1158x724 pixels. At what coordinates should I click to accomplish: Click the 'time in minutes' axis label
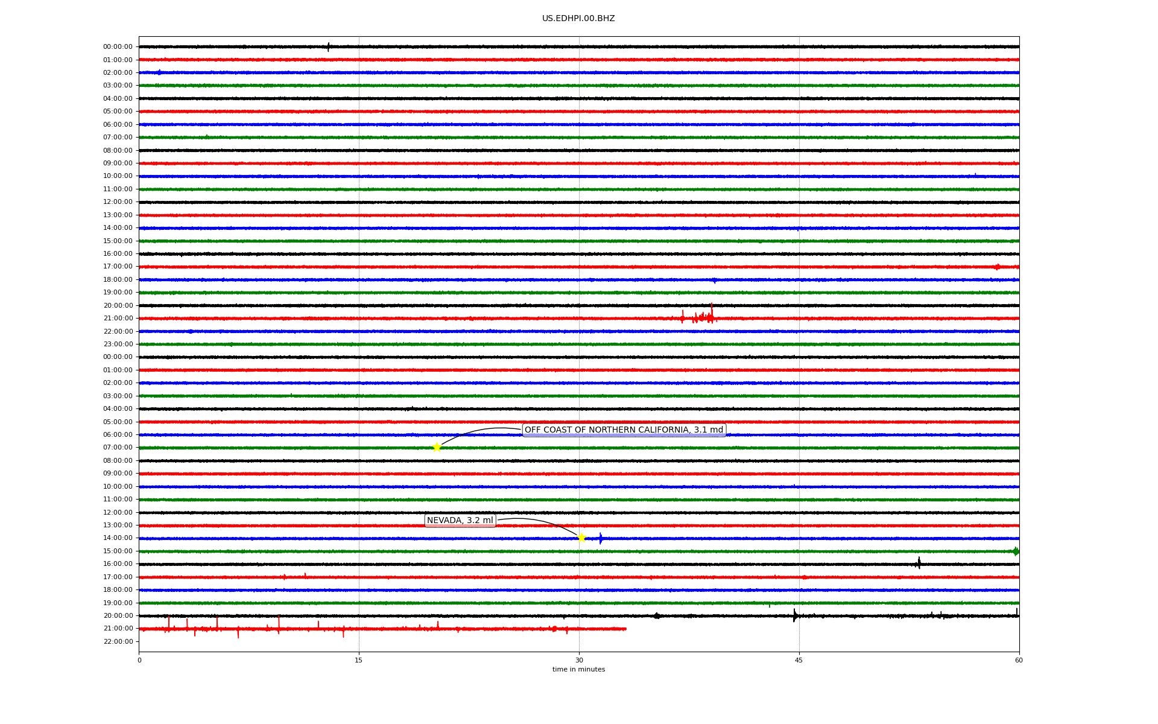578,669
